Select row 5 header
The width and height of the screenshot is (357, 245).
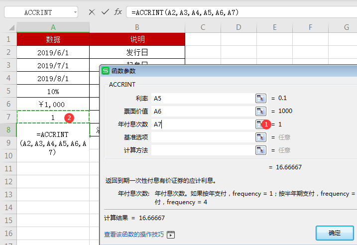[x=8, y=91]
